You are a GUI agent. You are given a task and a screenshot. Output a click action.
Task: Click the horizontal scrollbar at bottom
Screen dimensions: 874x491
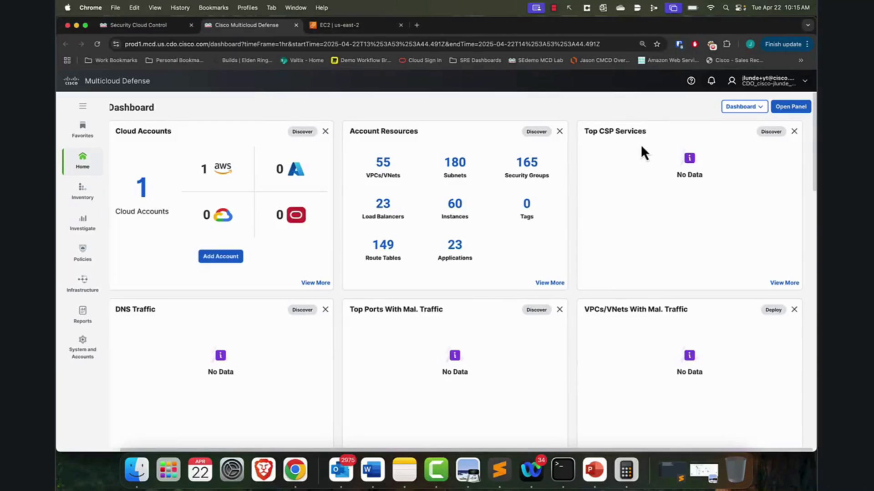467,450
